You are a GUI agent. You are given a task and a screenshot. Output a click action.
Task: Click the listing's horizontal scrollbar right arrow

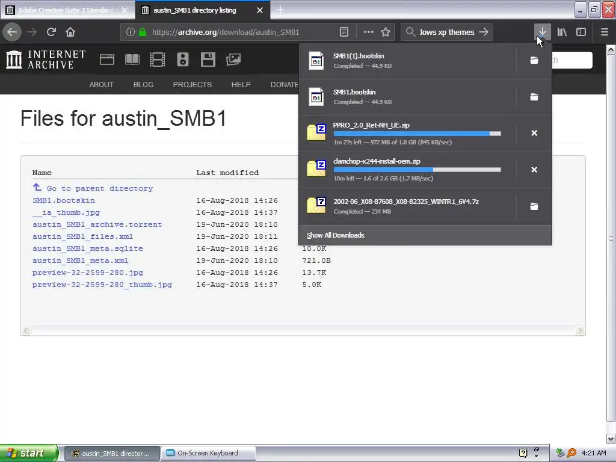(581, 331)
